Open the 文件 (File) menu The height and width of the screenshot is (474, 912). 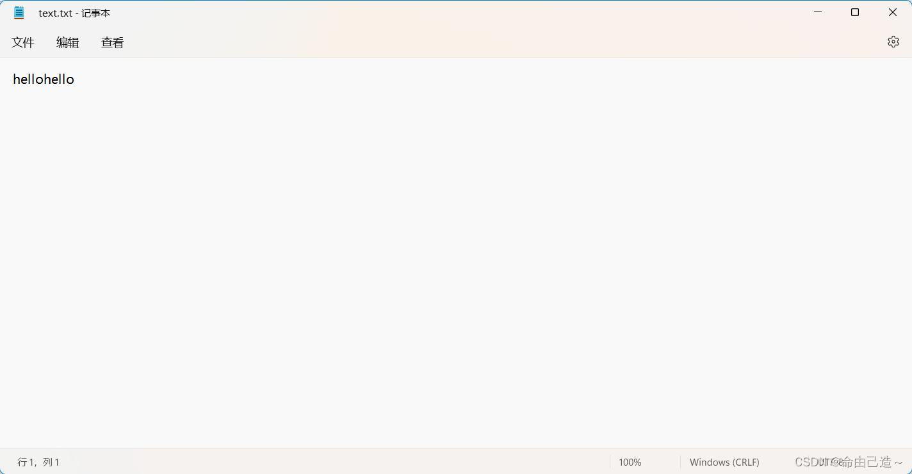[23, 42]
